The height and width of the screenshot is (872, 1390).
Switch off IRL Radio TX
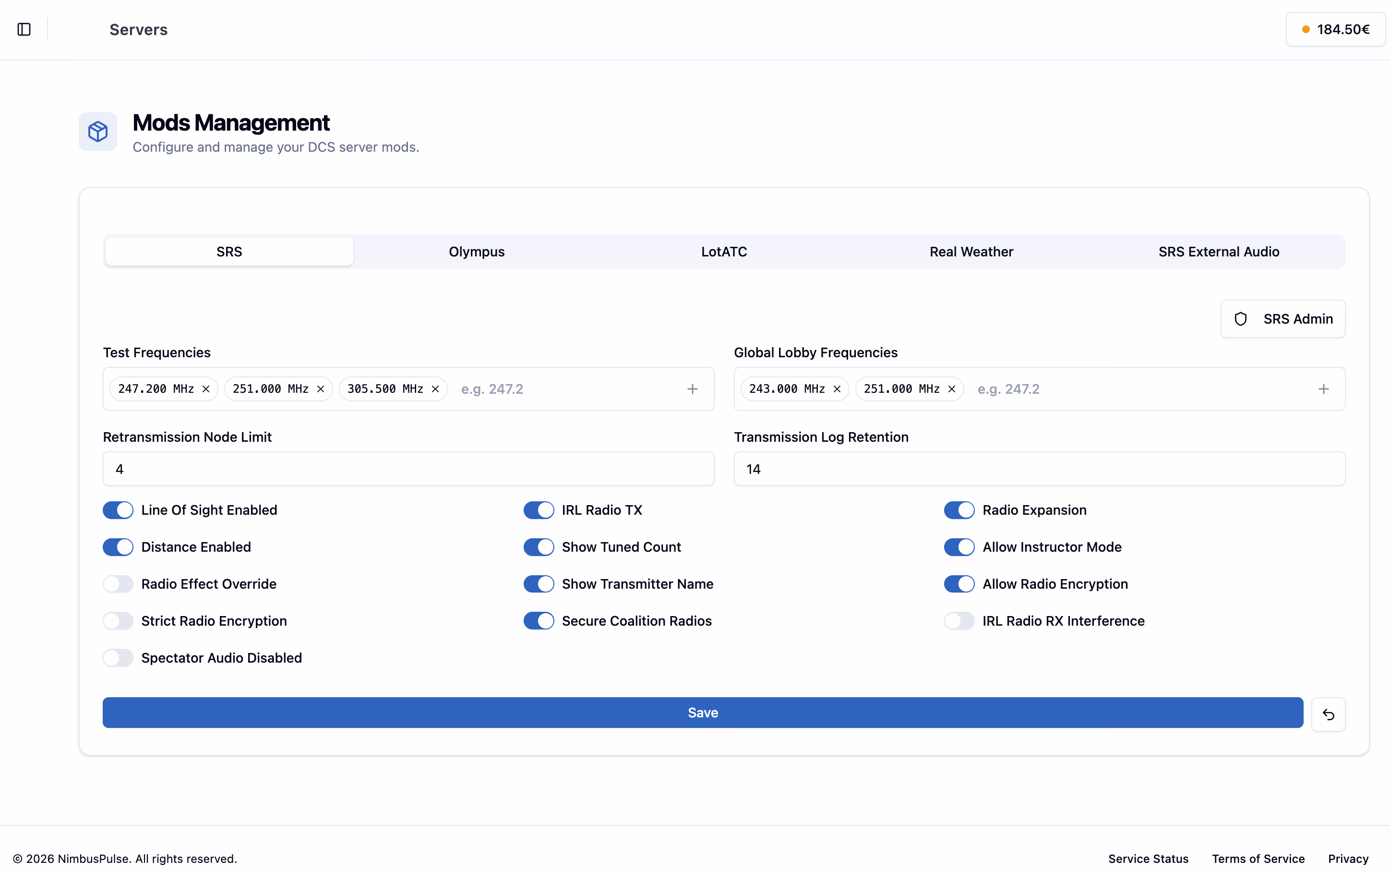pyautogui.click(x=539, y=510)
